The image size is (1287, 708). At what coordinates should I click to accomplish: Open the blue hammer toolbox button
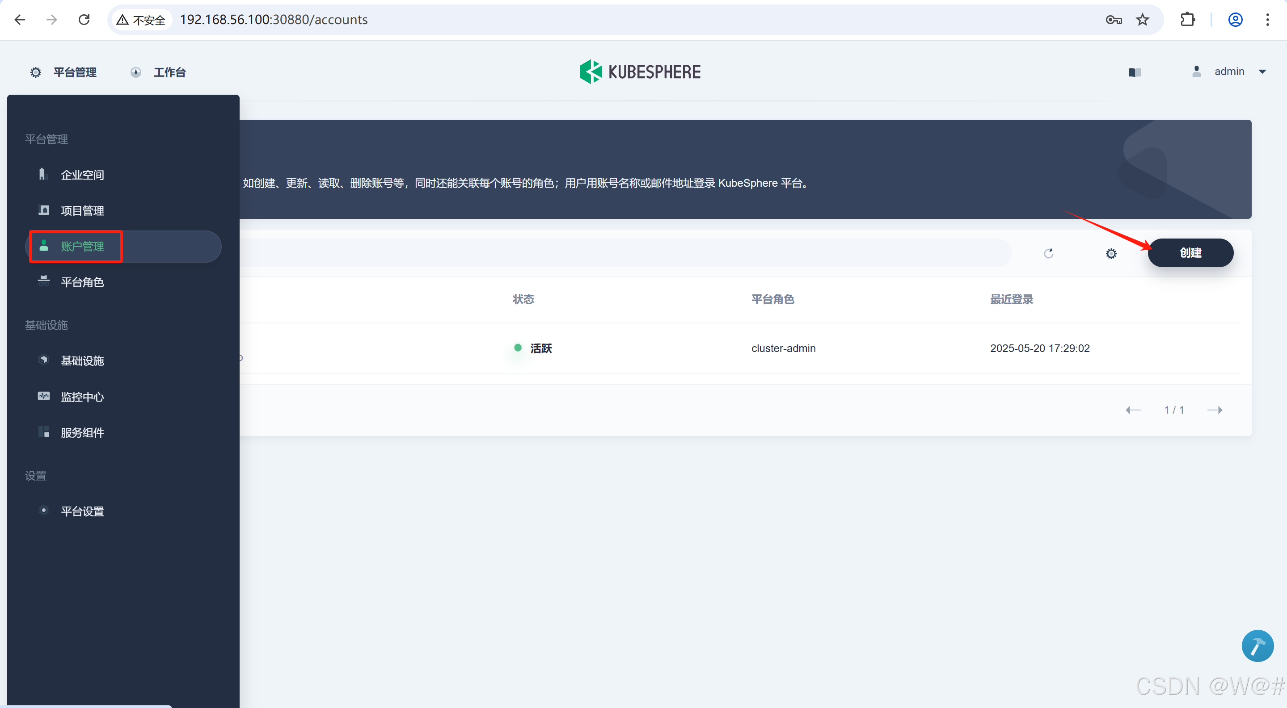[x=1257, y=646]
